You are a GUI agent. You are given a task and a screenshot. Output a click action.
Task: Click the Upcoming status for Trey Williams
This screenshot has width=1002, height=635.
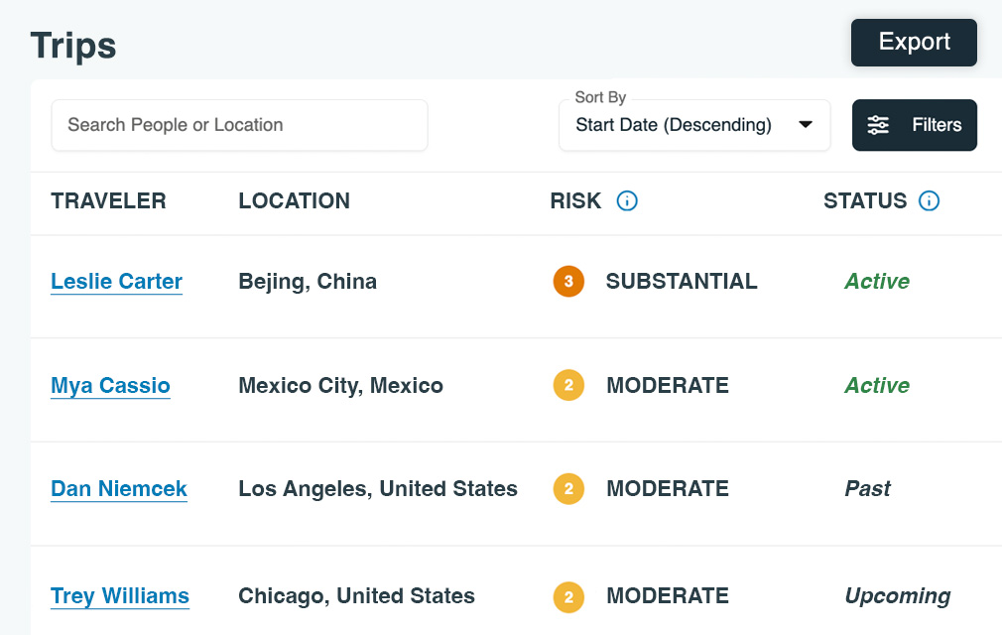pos(897,596)
